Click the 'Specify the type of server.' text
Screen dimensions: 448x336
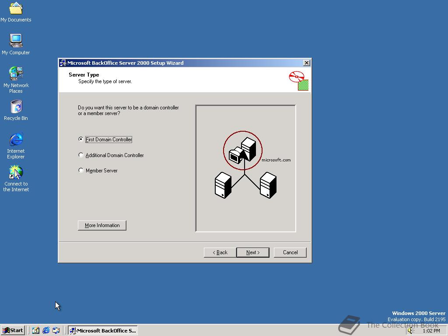pos(105,81)
